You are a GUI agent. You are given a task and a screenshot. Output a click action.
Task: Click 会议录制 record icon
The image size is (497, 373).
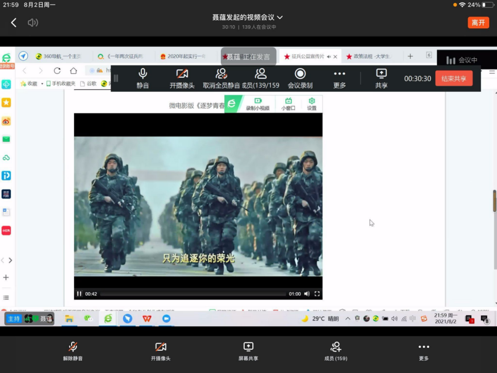(300, 78)
